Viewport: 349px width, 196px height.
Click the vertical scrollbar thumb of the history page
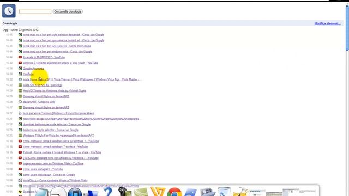pyautogui.click(x=347, y=28)
